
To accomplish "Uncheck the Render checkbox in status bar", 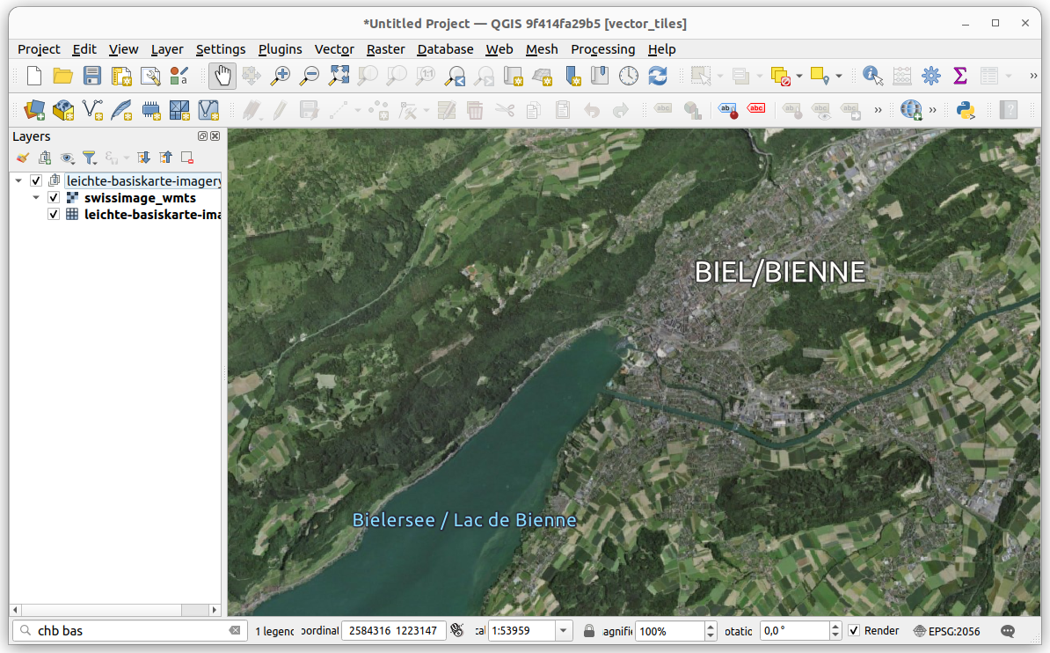I will (x=853, y=631).
